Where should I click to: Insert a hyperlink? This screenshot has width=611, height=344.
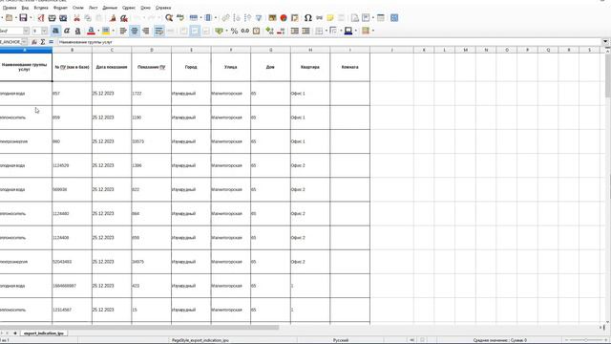(x=320, y=18)
